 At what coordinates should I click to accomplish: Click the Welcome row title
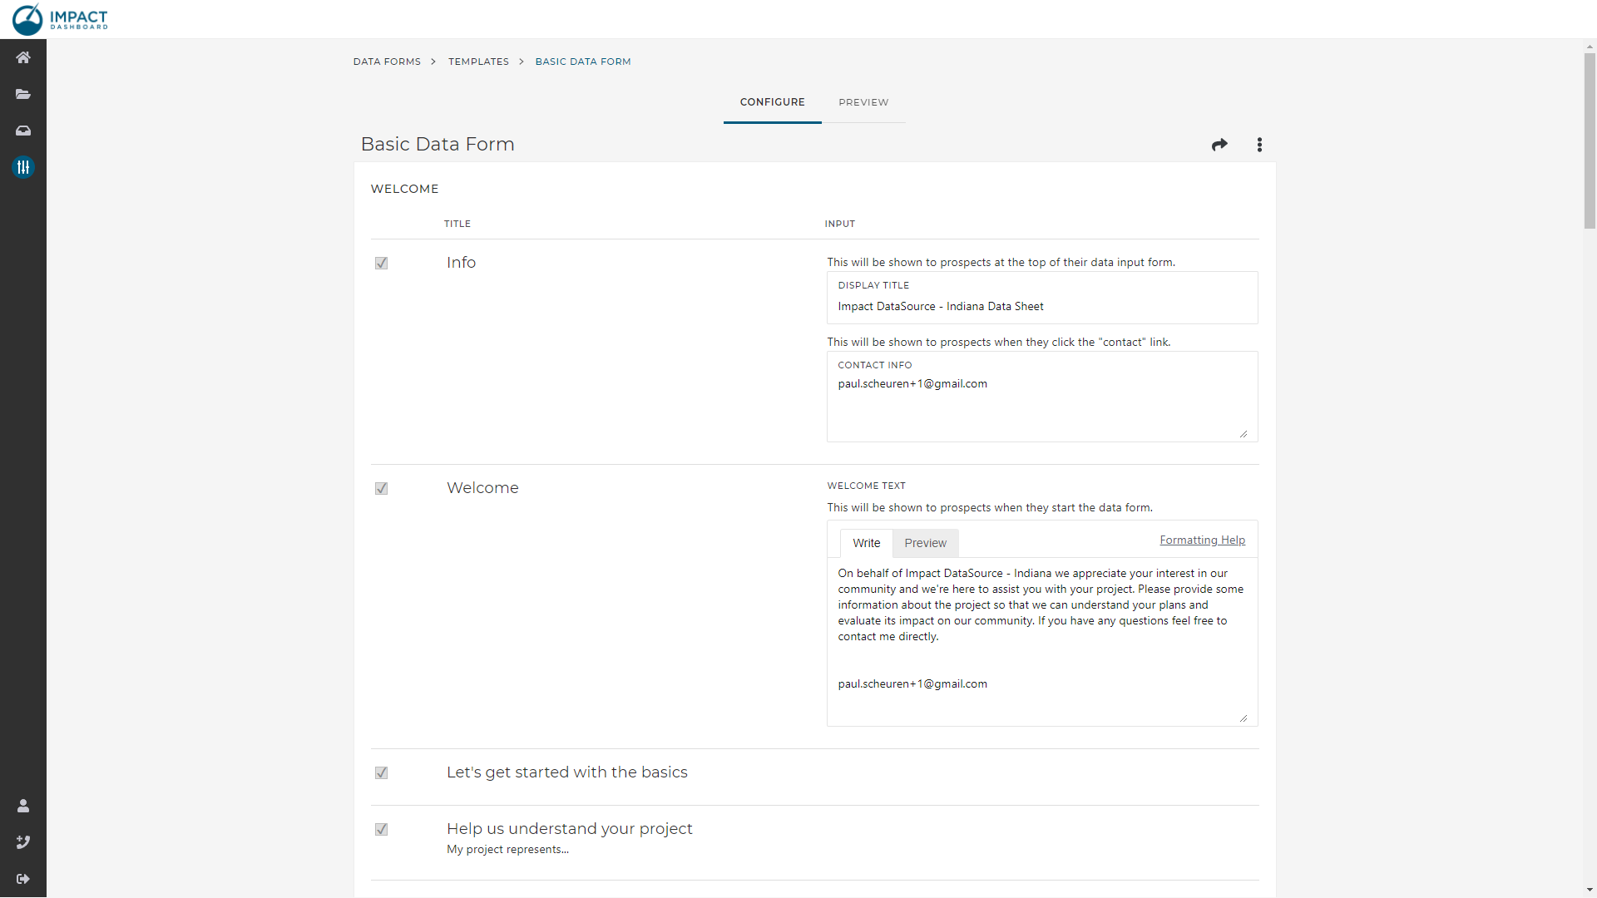pyautogui.click(x=482, y=488)
